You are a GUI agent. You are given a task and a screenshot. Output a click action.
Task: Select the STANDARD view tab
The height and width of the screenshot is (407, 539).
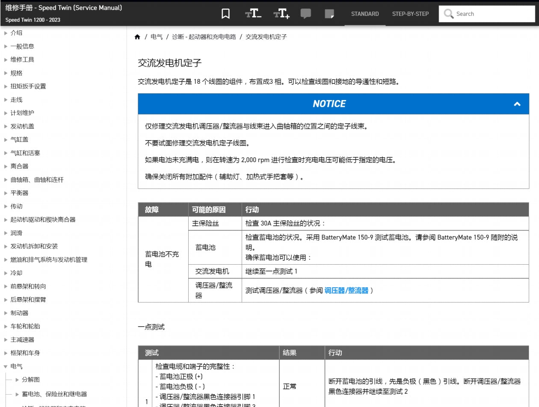tap(365, 14)
